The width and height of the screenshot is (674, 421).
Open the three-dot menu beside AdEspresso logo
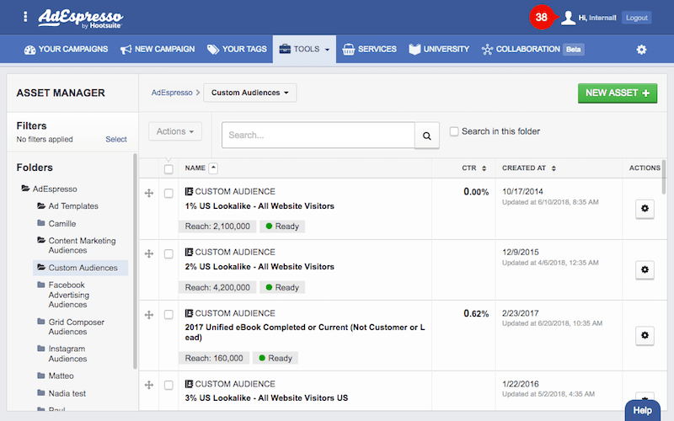25,17
